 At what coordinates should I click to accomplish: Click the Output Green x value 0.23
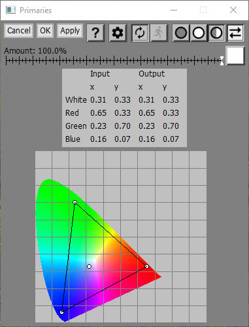coord(146,126)
